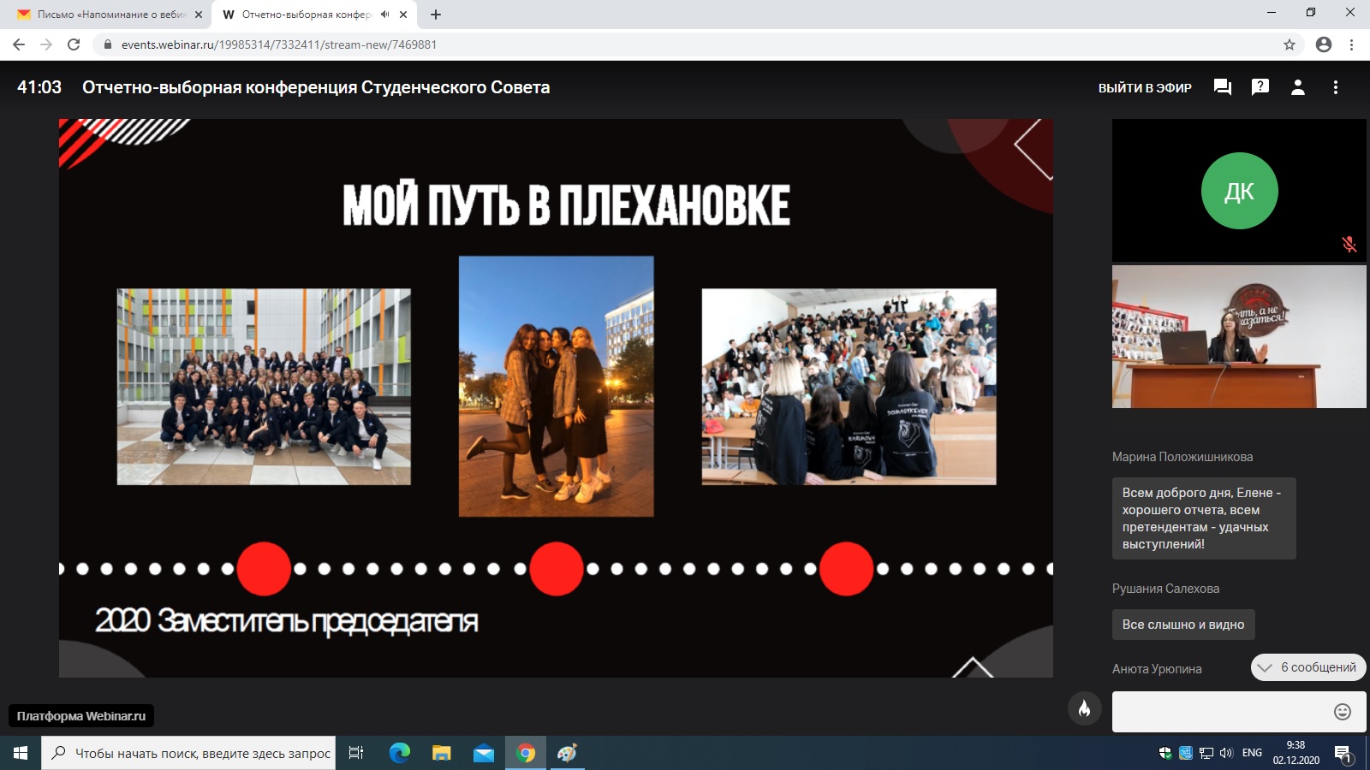Click the 41:03 webinar timer

coord(39,87)
